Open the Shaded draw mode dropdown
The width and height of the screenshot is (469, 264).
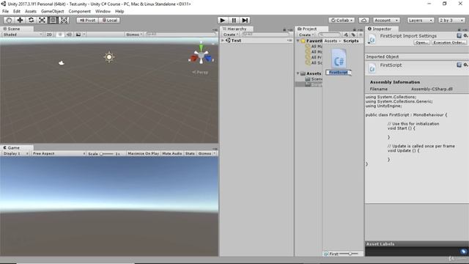(23, 34)
